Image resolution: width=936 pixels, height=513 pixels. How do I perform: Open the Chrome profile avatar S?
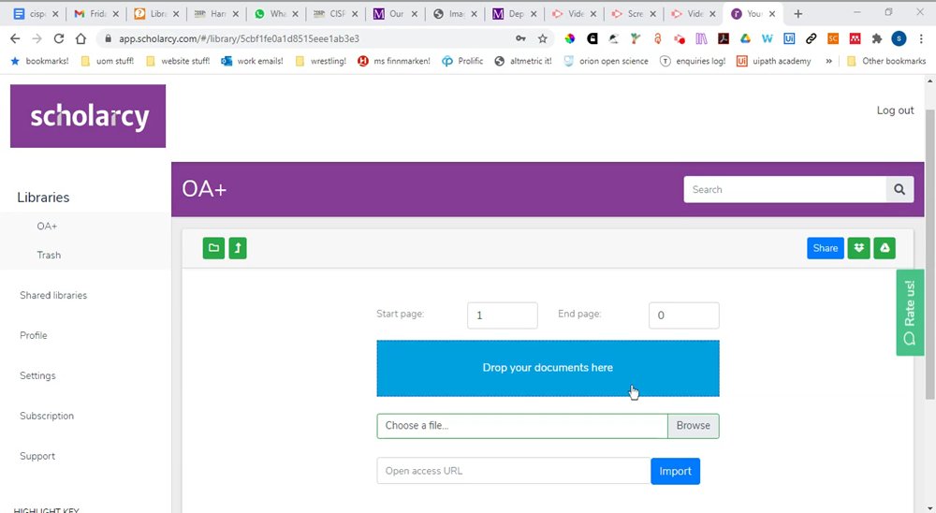point(899,38)
